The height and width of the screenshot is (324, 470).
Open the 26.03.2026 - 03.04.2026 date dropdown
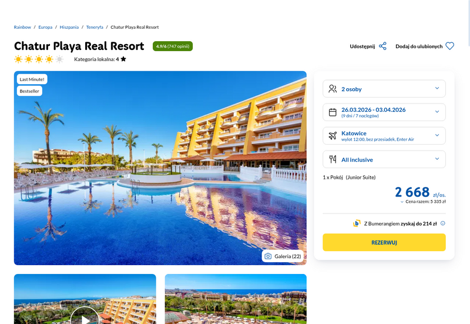point(384,112)
